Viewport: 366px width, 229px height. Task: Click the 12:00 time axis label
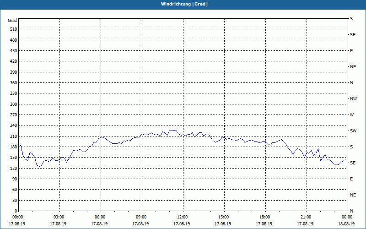[x=182, y=217]
